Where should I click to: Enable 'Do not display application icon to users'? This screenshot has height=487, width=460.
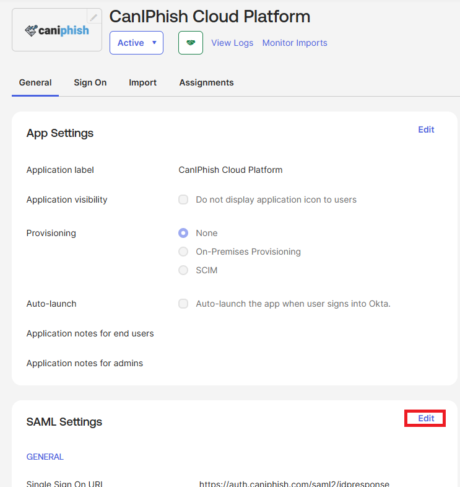(x=183, y=200)
